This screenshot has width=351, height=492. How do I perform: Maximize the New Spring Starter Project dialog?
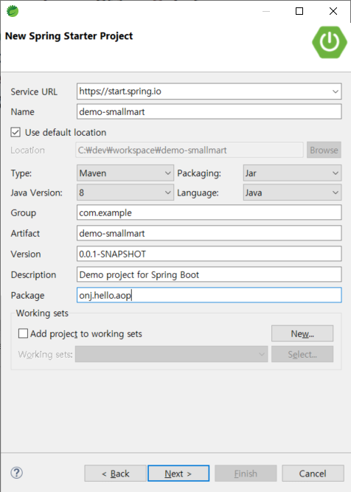[x=299, y=11]
